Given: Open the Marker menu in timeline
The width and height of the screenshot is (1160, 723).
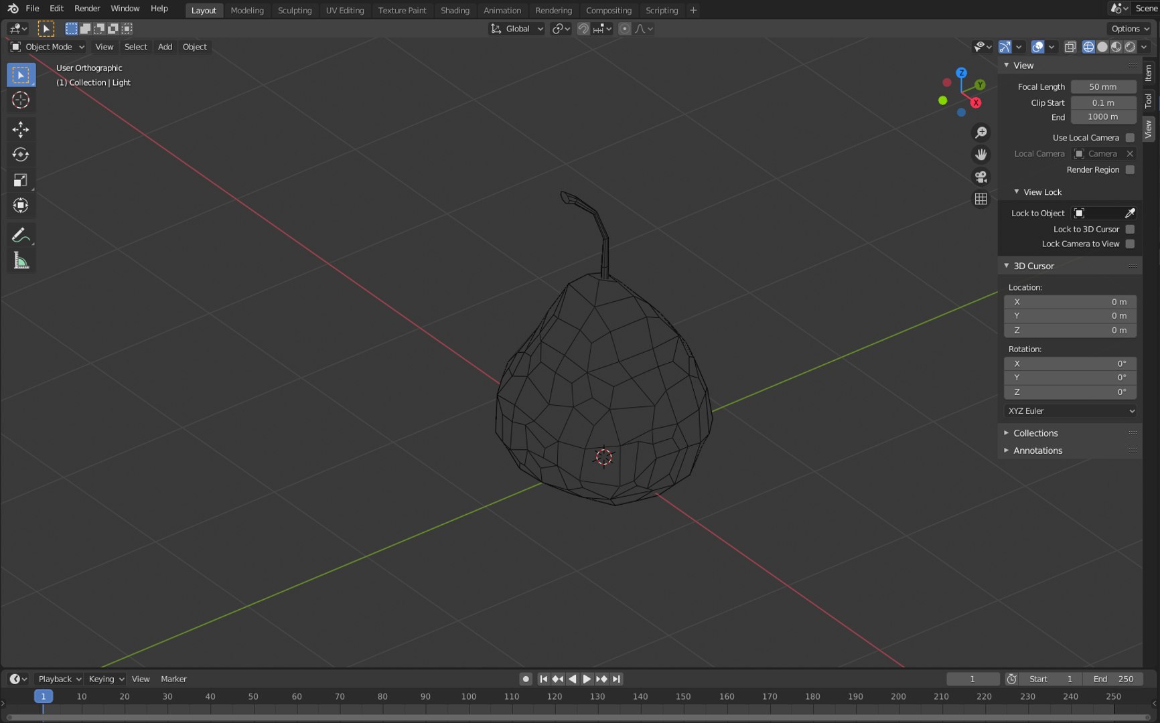Looking at the screenshot, I should (173, 679).
